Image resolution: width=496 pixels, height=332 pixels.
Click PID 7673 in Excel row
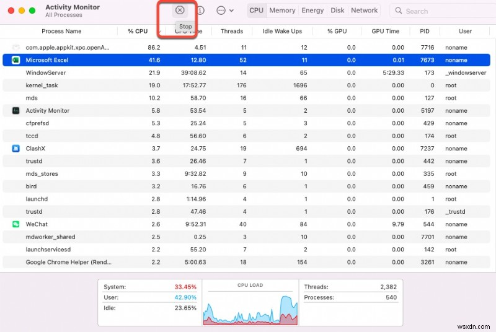click(427, 60)
